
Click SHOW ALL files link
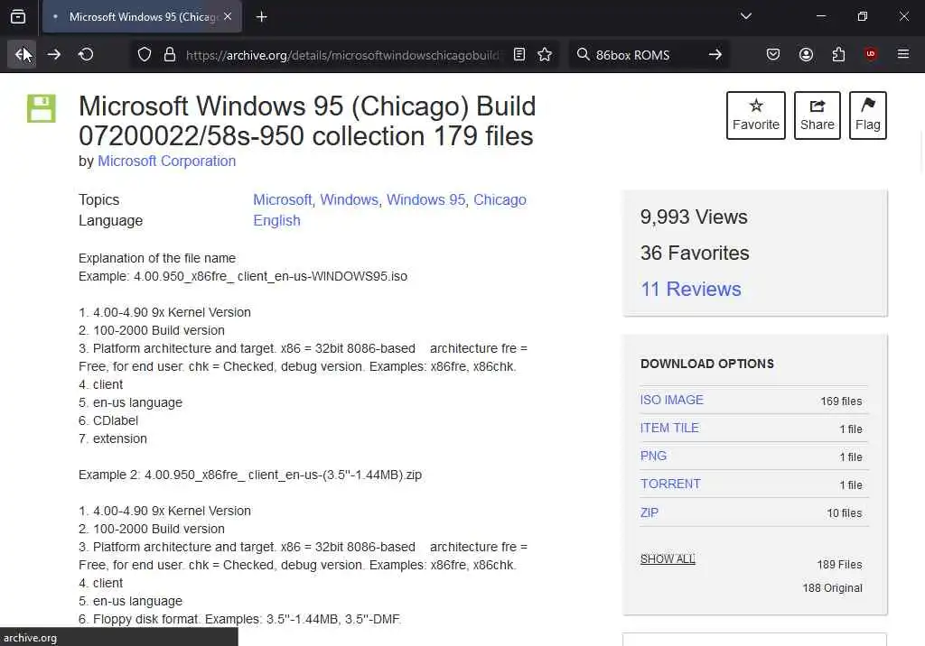[x=668, y=558]
